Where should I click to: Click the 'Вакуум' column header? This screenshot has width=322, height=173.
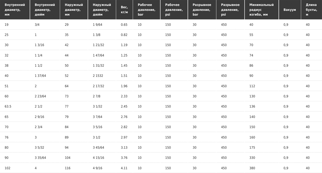tap(290, 10)
